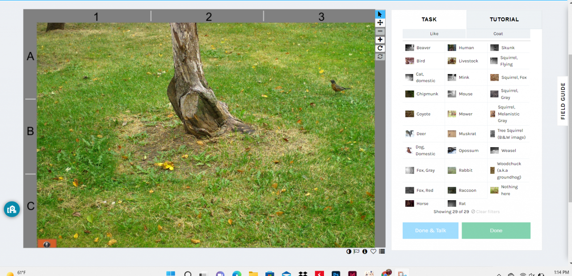Click the orange sound badge on image
Screen dimensions: 572x276
[x=46, y=244]
